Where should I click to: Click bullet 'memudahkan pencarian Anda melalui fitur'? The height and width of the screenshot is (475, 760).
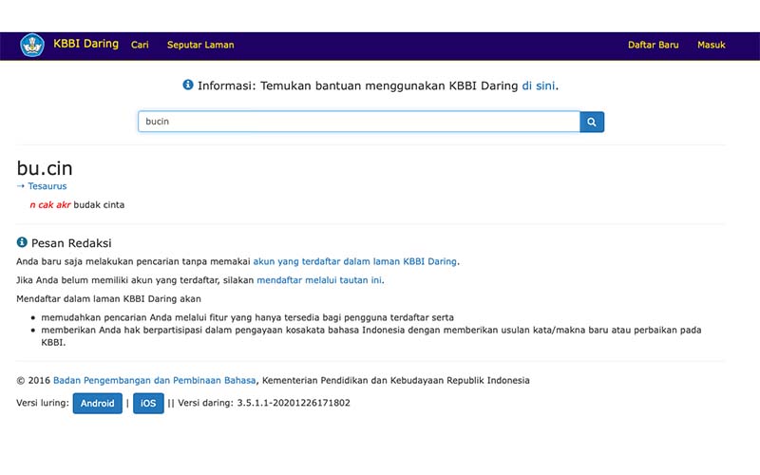coord(247,317)
